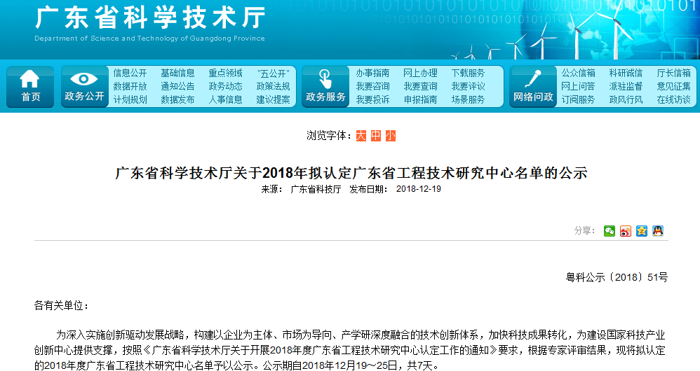Visit the 厅长信箱 director mailbox
The width and height of the screenshot is (700, 371).
tap(673, 73)
